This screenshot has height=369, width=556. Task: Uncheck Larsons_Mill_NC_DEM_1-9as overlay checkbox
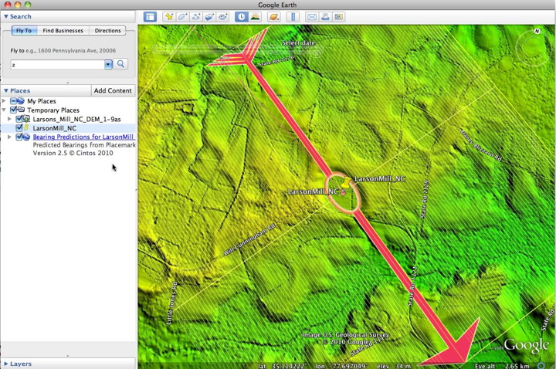point(19,119)
